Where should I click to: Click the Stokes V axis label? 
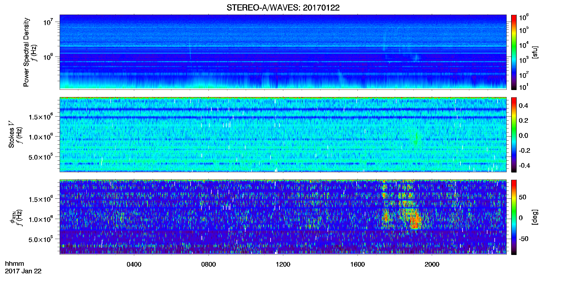pos(11,134)
